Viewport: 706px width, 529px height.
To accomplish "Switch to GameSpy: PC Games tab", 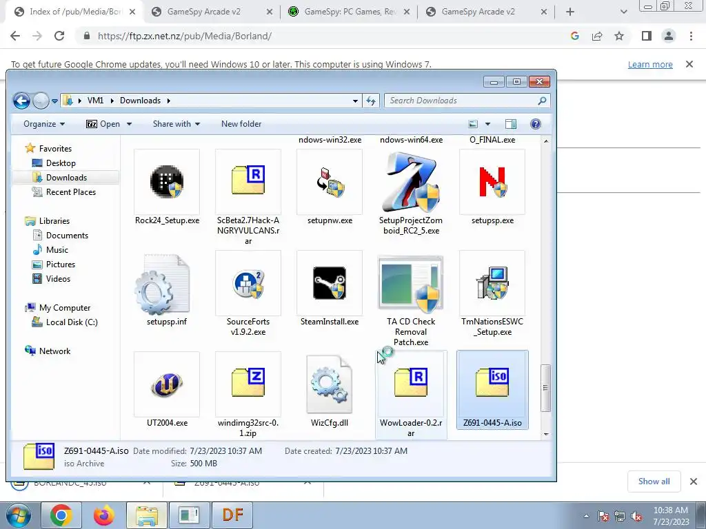I will [x=349, y=12].
